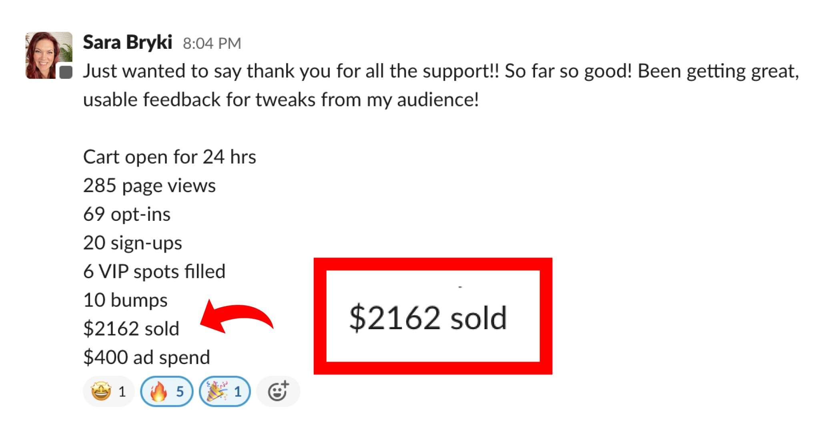Click the add reaction smiley icon

tap(278, 391)
